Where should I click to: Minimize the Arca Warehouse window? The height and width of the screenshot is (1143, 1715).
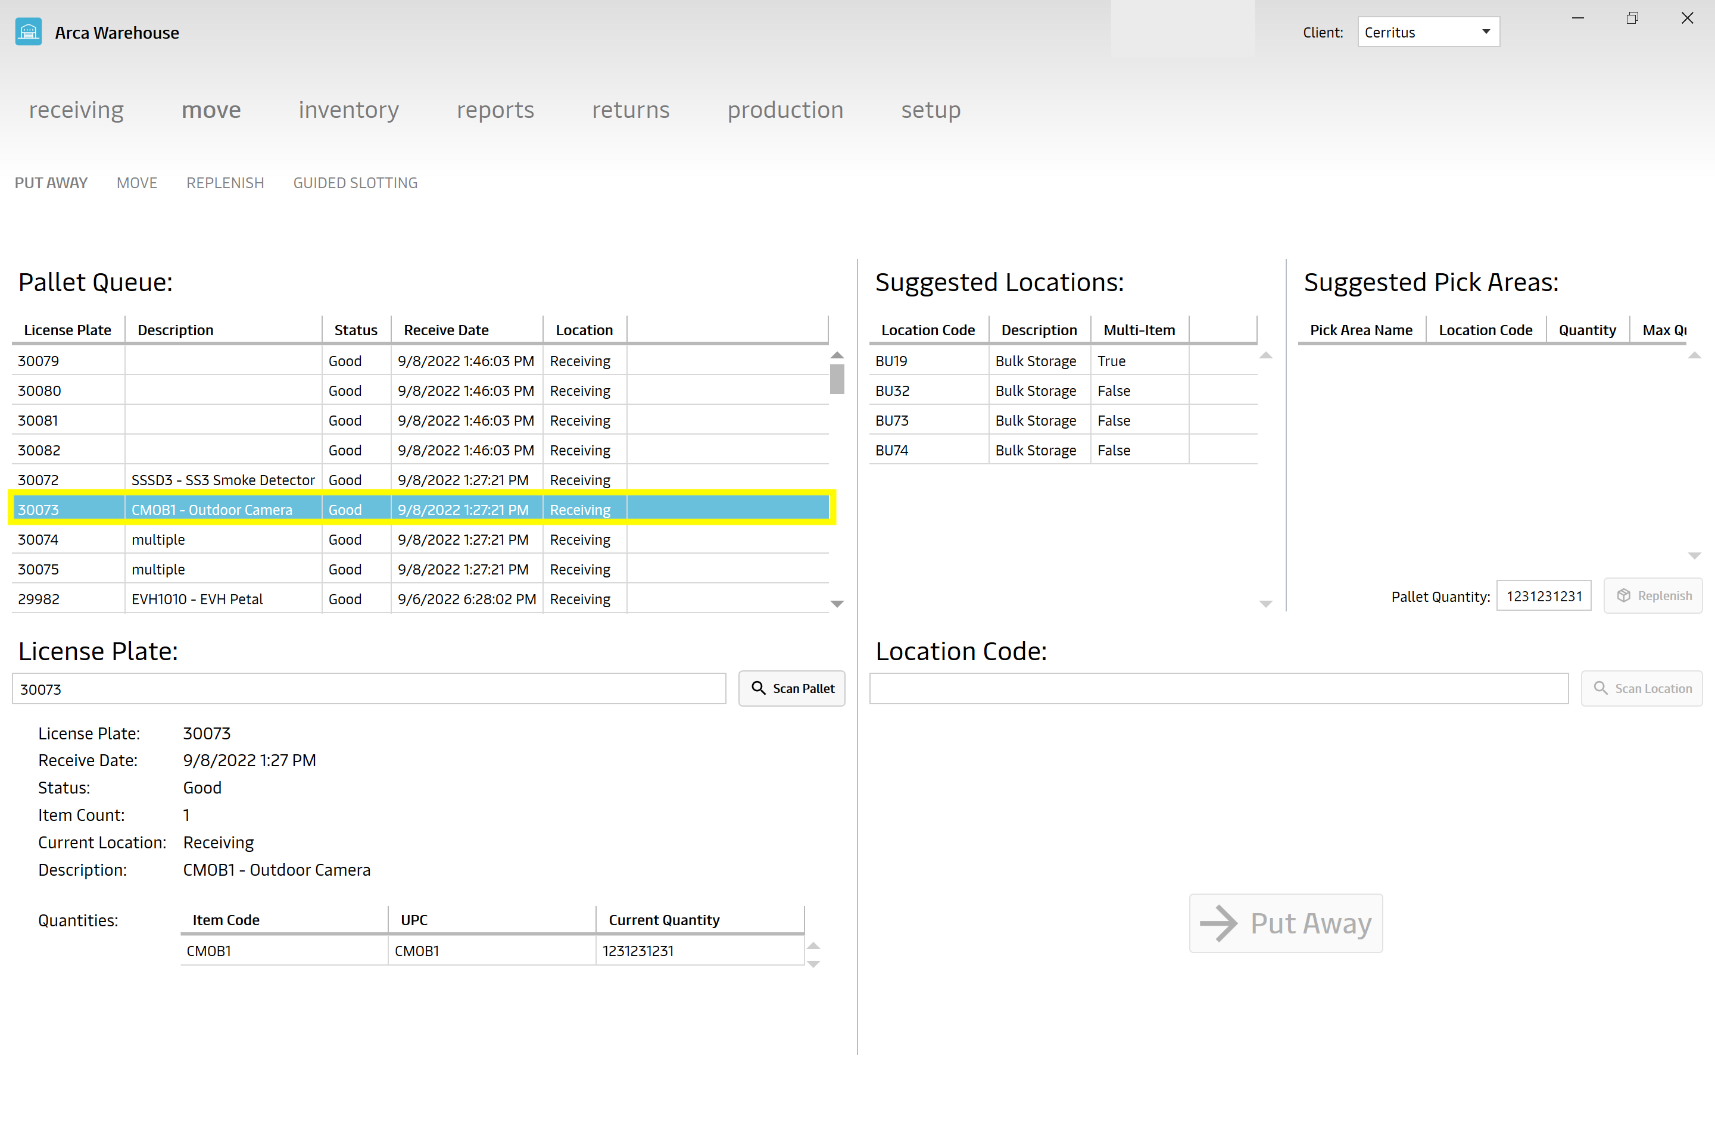pos(1578,18)
